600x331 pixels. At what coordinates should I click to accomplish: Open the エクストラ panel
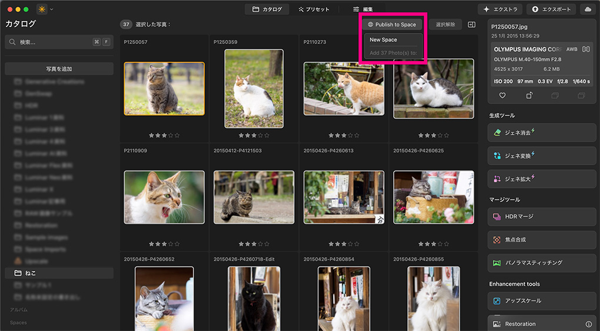(501, 9)
